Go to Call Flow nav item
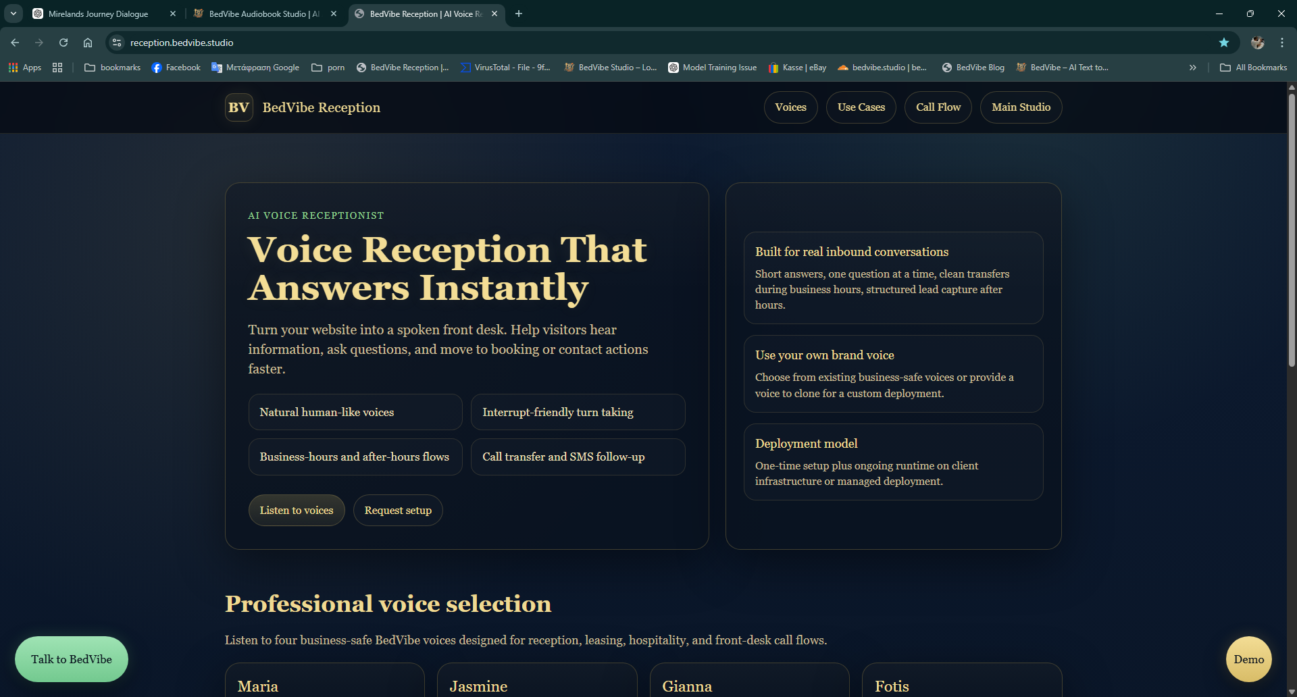The image size is (1297, 697). (938, 107)
